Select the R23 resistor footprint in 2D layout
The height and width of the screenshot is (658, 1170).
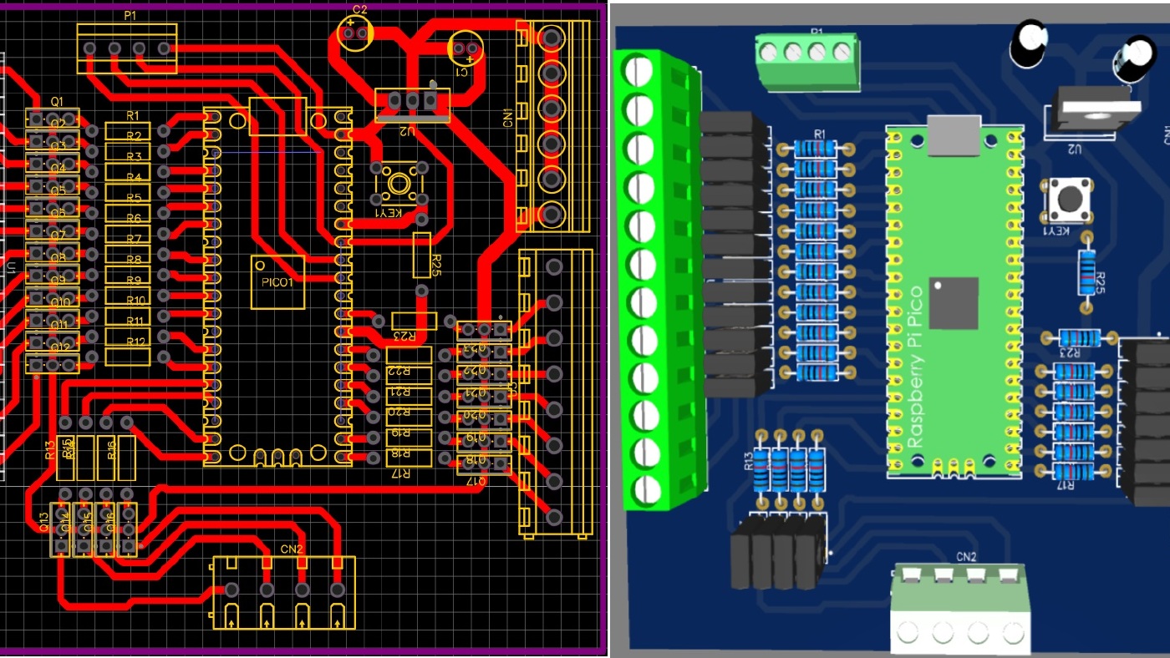click(414, 321)
